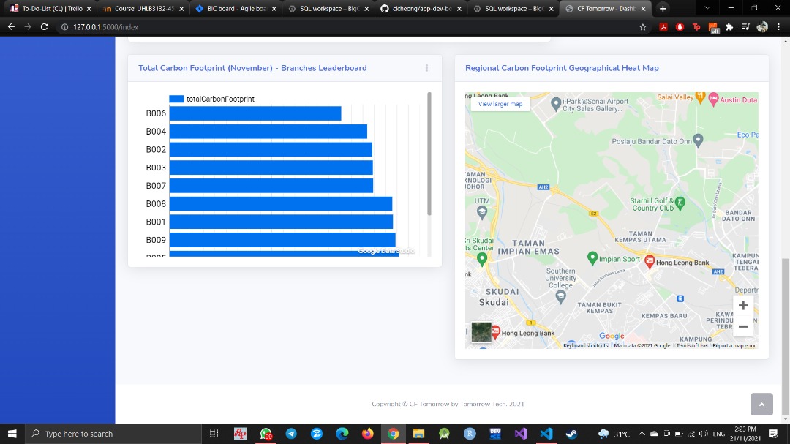This screenshot has width=790, height=444.
Task: Close the CF Tomorrow Dashboard tab
Action: point(644,9)
